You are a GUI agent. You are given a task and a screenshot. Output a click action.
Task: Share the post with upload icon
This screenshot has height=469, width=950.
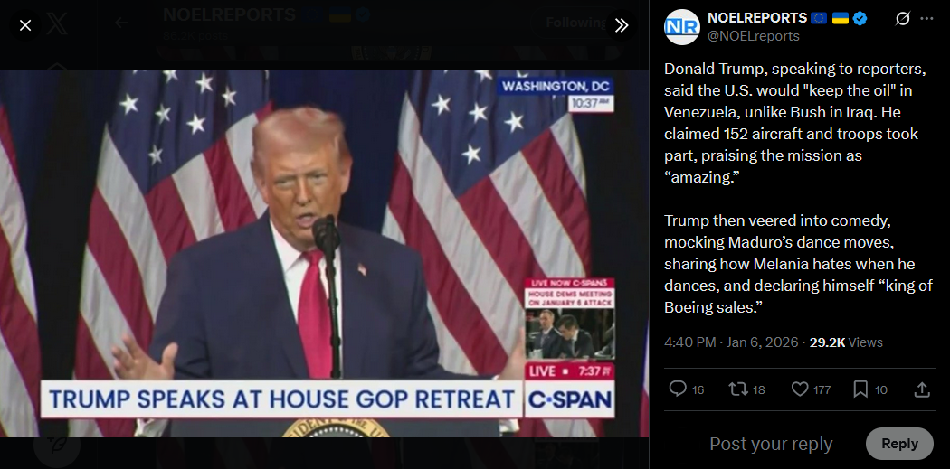tap(922, 389)
